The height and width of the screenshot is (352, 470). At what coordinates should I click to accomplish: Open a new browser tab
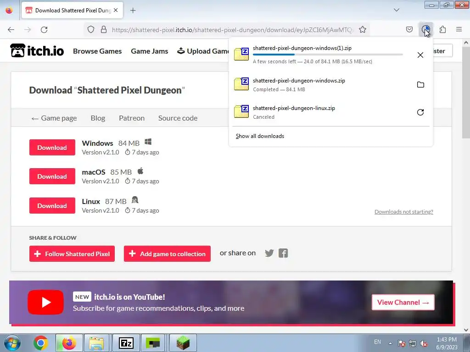click(x=133, y=11)
